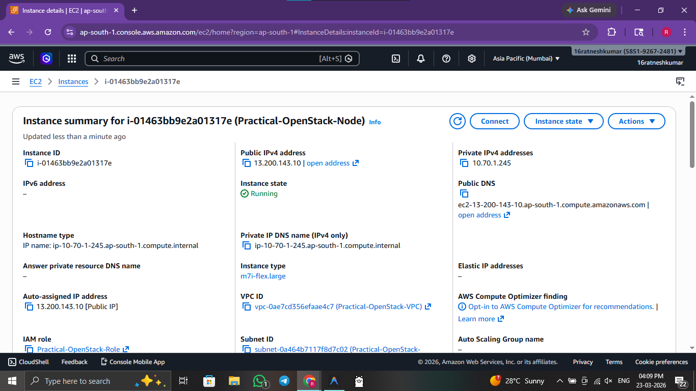Open address link under Public DNS
The width and height of the screenshot is (696, 391).
click(484, 215)
